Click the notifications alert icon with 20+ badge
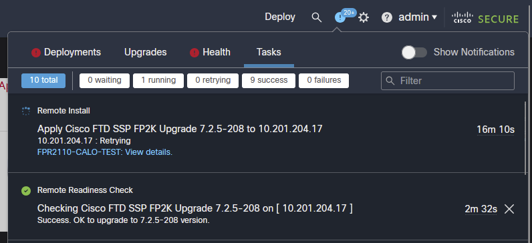 tap(340, 17)
